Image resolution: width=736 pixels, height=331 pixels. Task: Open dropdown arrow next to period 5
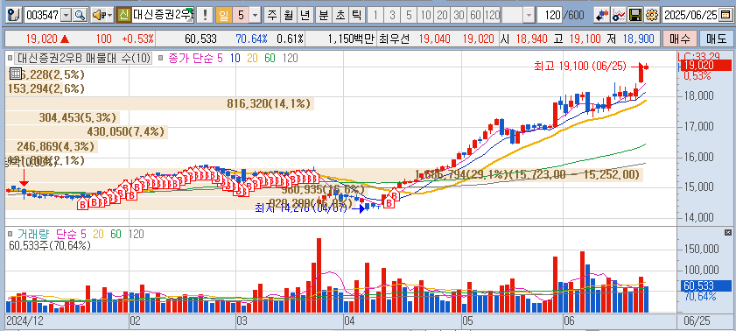point(255,15)
